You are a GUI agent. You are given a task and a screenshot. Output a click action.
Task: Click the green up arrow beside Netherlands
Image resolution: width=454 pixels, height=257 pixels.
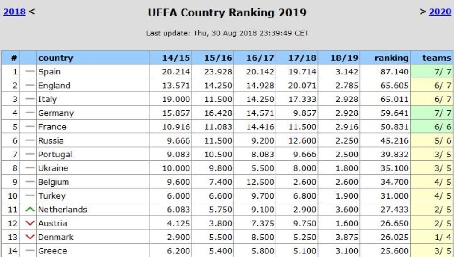(x=30, y=209)
